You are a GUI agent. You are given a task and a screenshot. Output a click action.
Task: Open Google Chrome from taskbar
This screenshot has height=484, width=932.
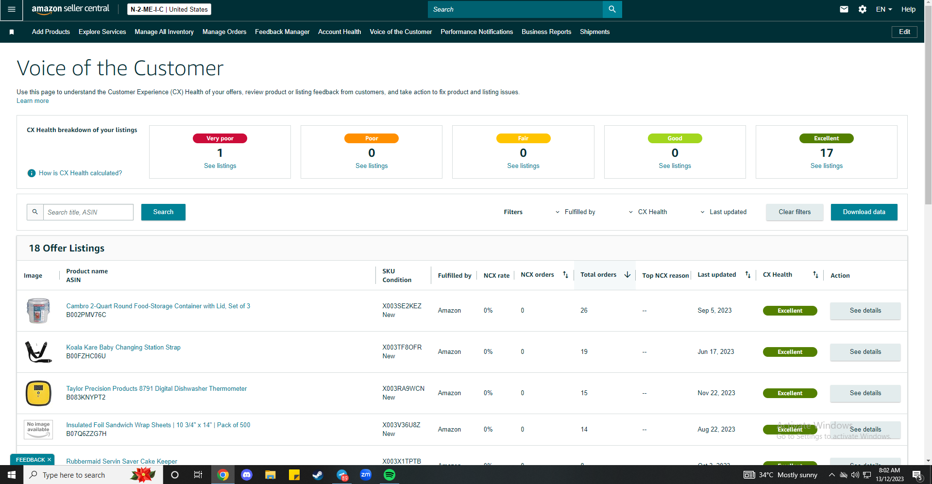pyautogui.click(x=223, y=475)
